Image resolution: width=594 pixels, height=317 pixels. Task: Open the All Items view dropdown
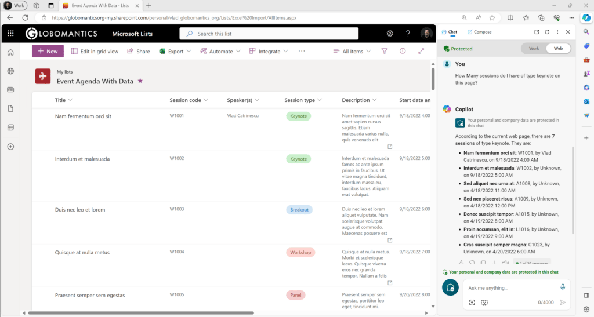tap(352, 51)
